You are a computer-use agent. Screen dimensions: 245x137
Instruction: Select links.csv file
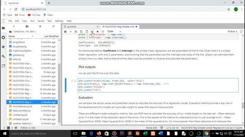[32, 59]
